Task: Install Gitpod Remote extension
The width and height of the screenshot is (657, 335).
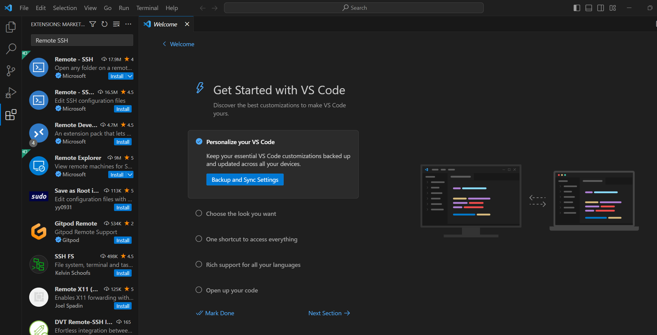Action: tap(123, 240)
